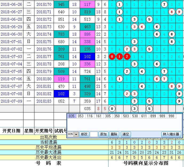Open the 035 combo box dropdown arrow
The image size is (184, 167).
[x=77, y=134]
